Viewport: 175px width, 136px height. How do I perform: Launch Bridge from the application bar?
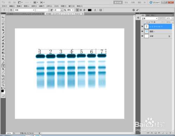(9, 2)
